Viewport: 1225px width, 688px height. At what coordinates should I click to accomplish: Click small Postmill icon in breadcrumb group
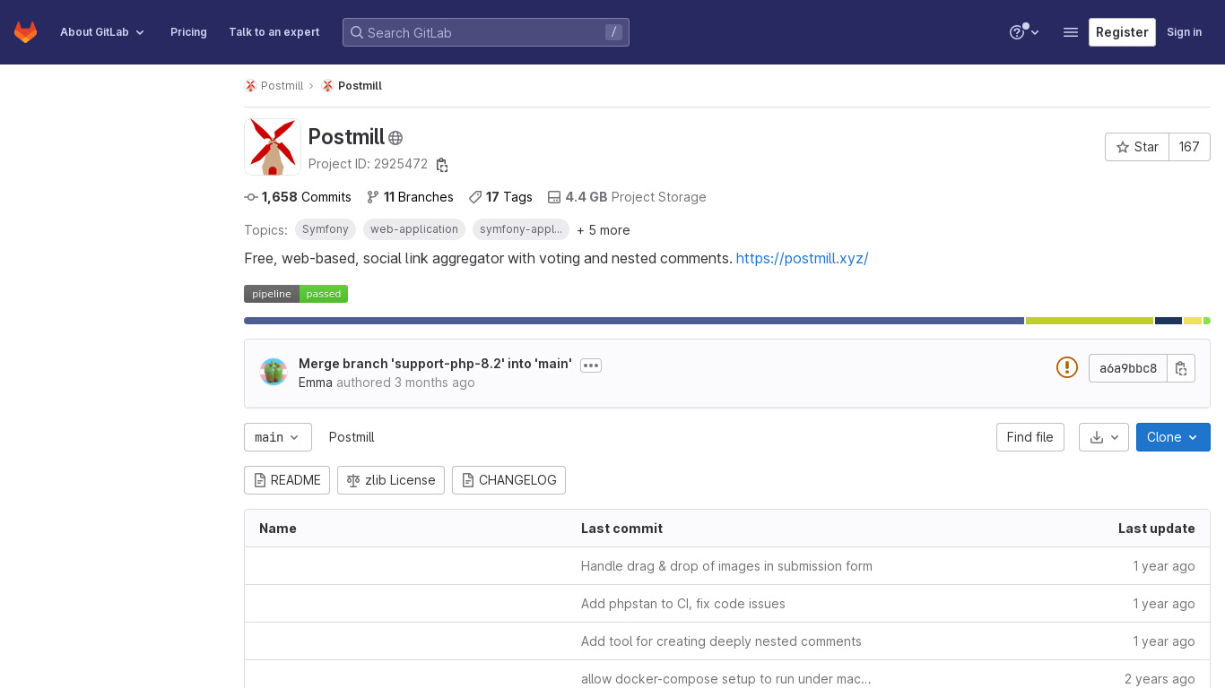point(250,86)
